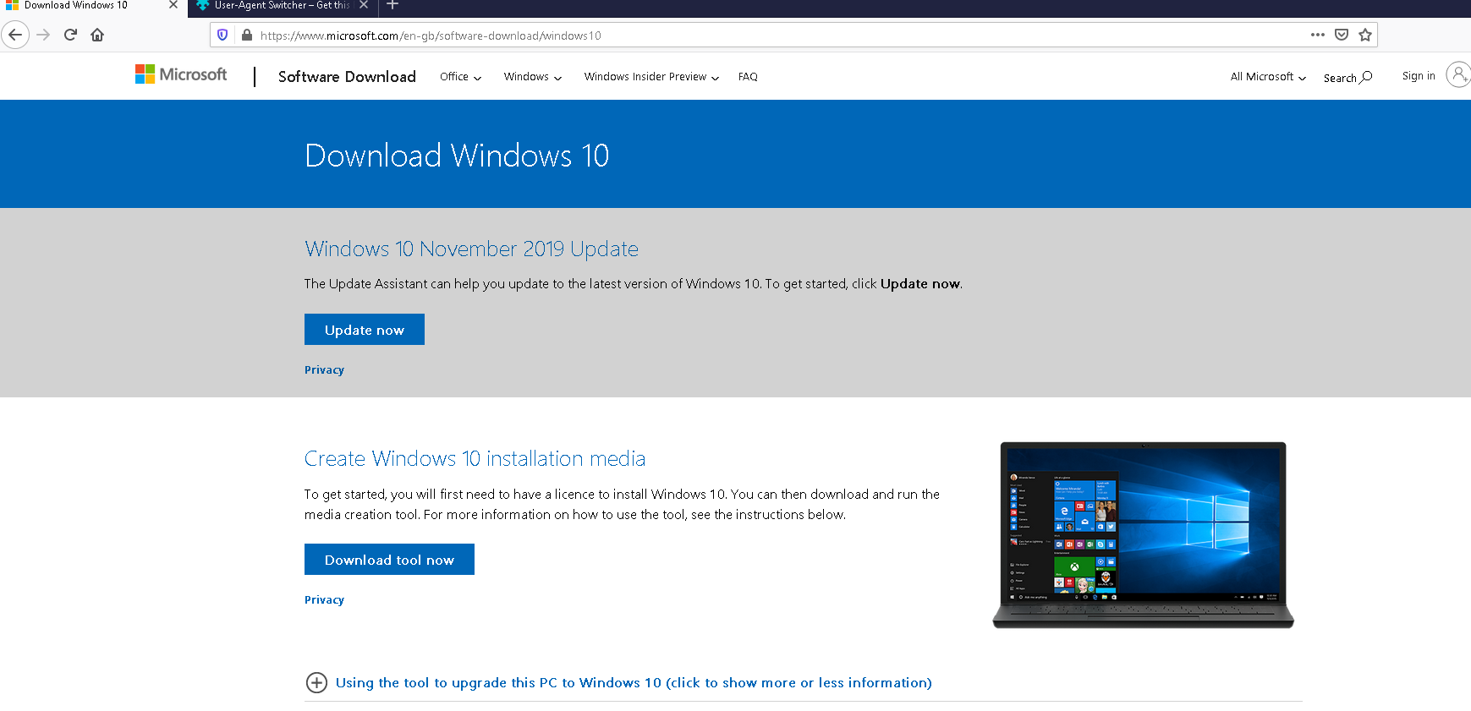
Task: Click the Update now button
Action: point(365,330)
